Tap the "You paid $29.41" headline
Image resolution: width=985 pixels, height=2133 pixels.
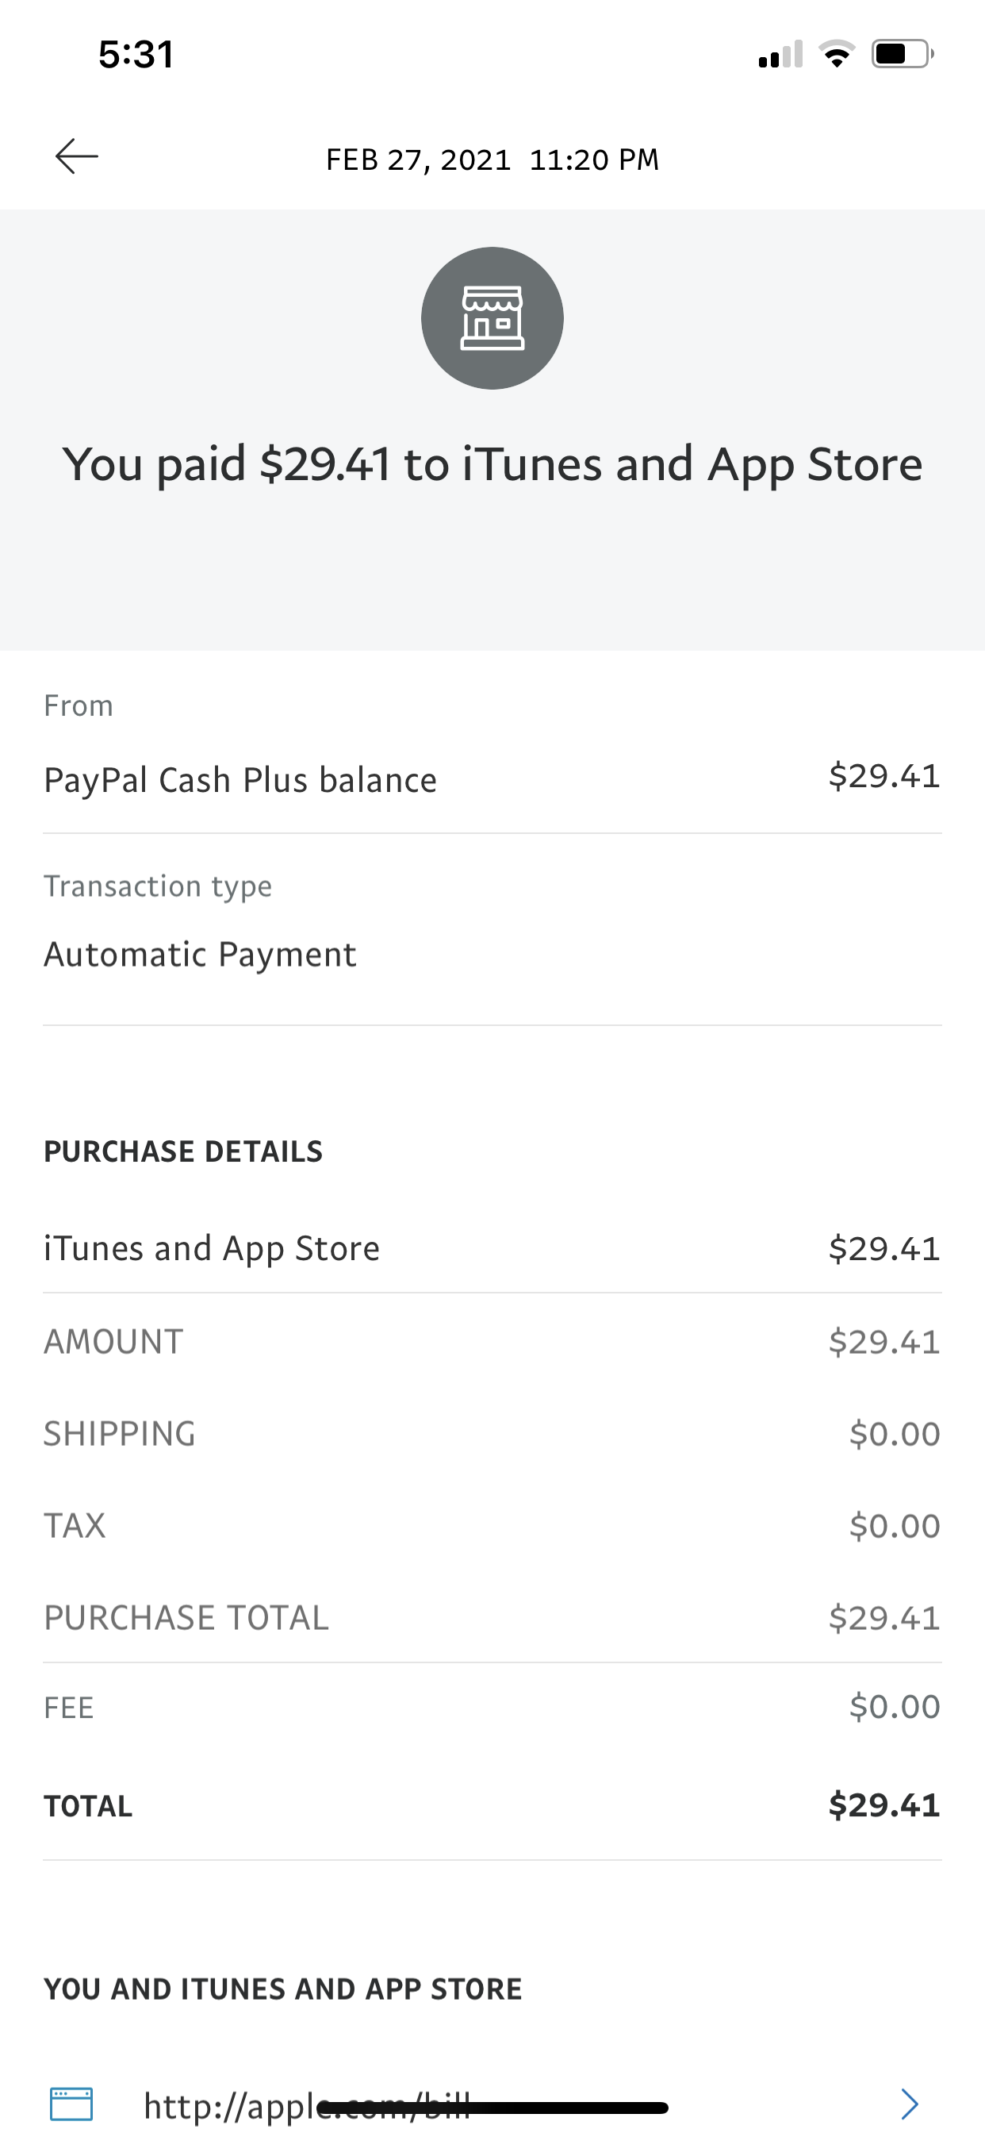coord(492,463)
